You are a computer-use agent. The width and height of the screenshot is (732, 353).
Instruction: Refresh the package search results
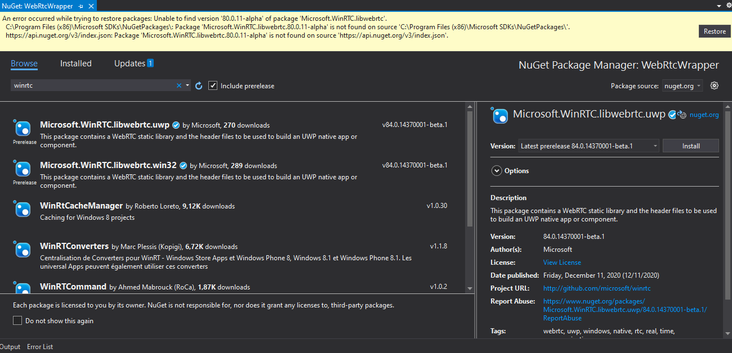click(198, 85)
